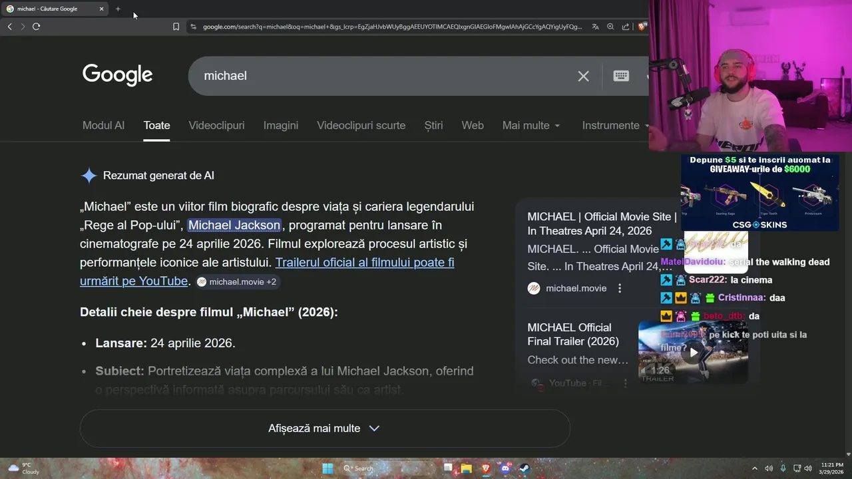Image resolution: width=852 pixels, height=479 pixels.
Task: Open Discord from taskbar
Action: click(x=505, y=468)
